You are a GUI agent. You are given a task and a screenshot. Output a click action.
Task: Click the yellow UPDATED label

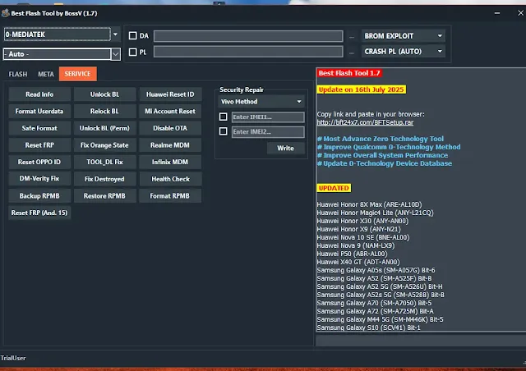[334, 188]
